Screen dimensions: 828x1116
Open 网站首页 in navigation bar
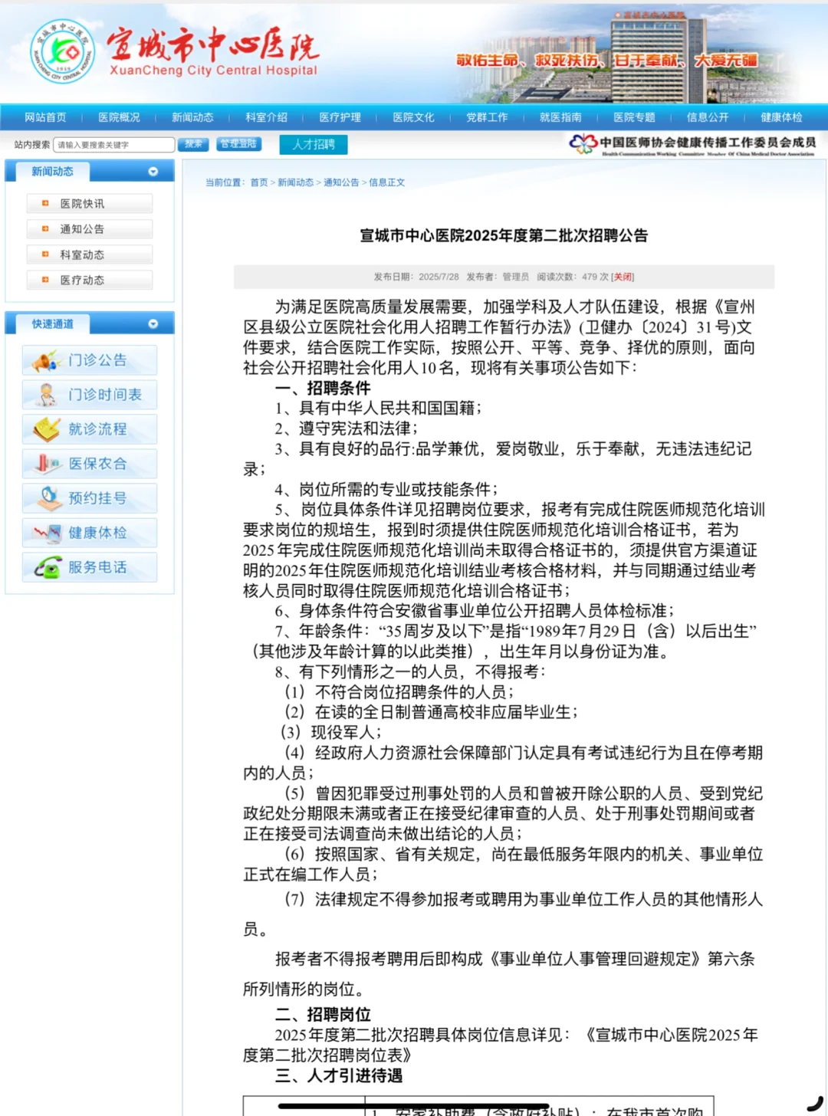(x=45, y=117)
